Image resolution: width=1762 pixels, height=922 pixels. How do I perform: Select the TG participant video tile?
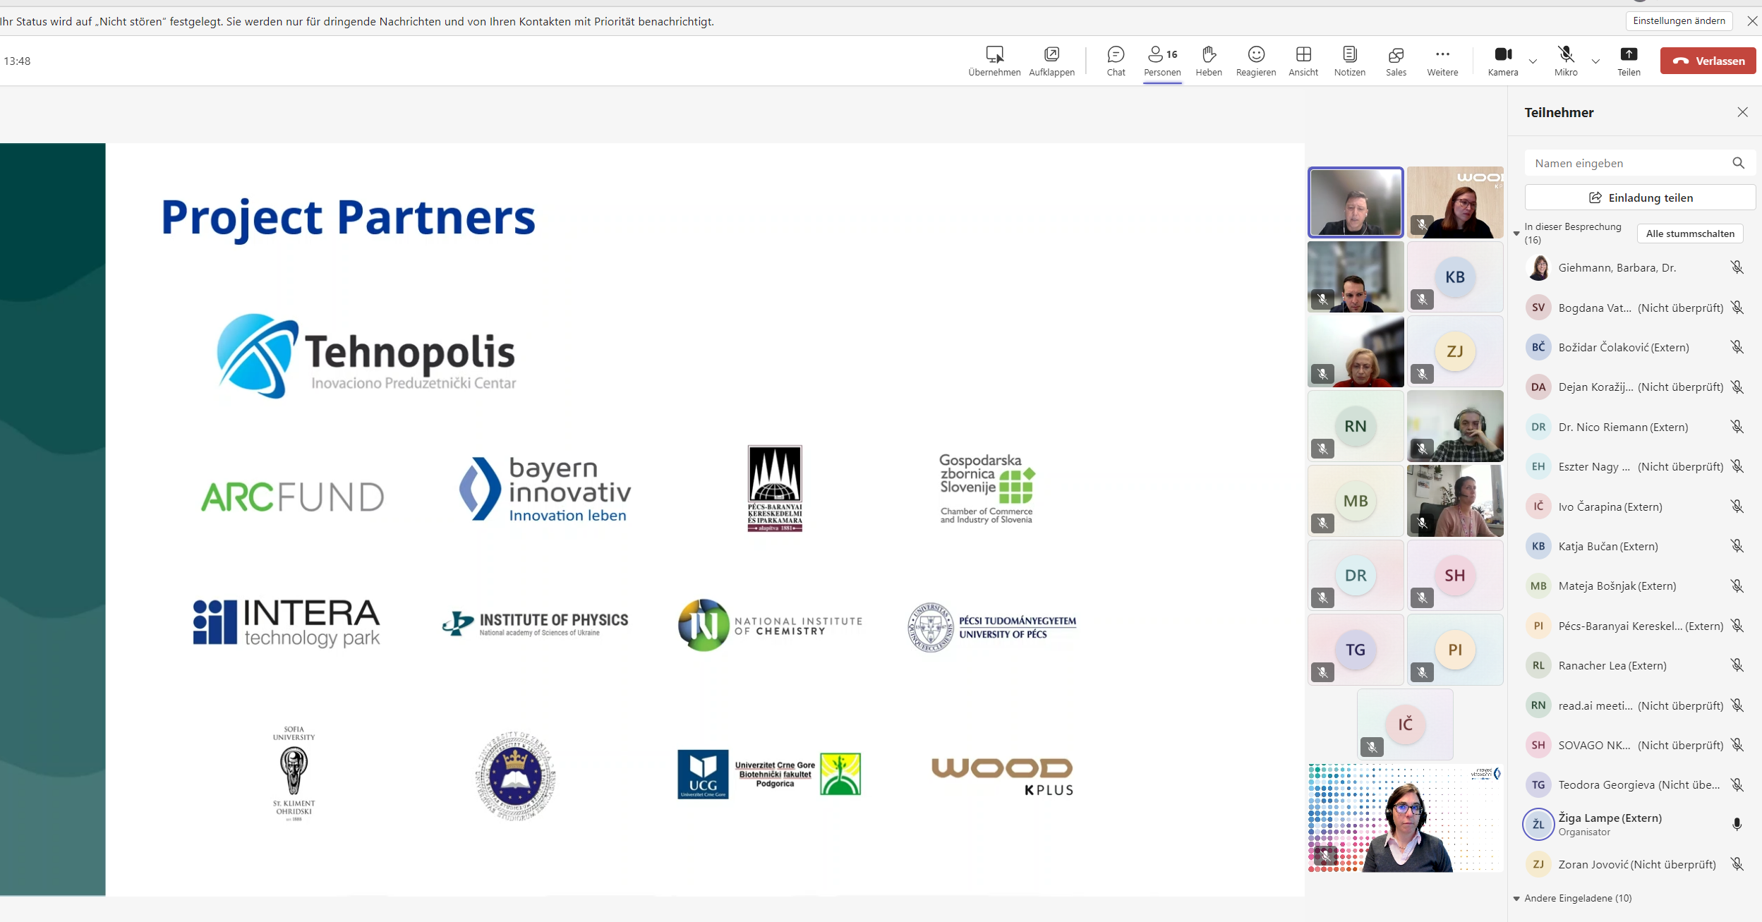1355,650
